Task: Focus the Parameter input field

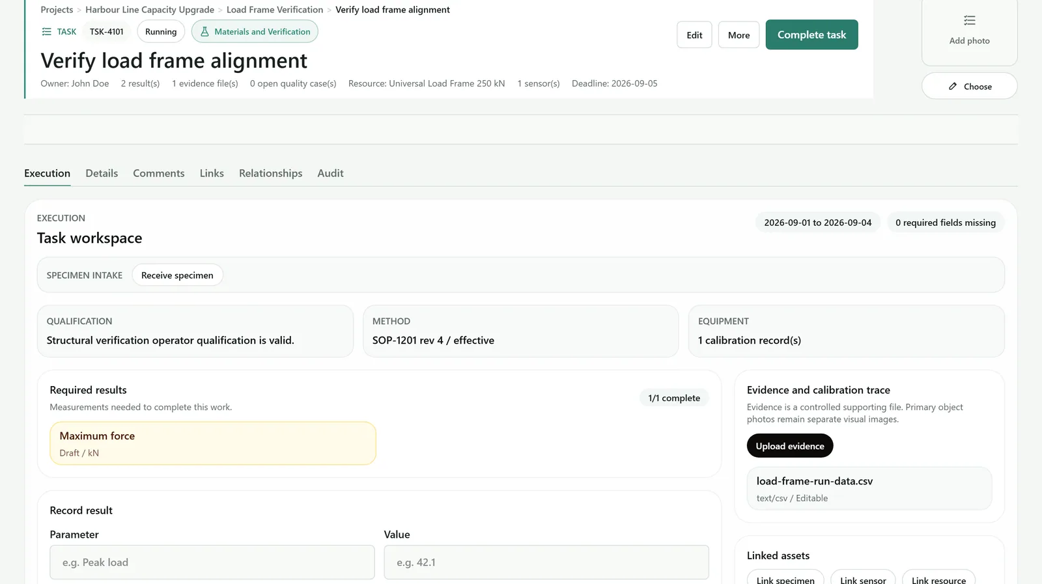Action: click(x=212, y=563)
